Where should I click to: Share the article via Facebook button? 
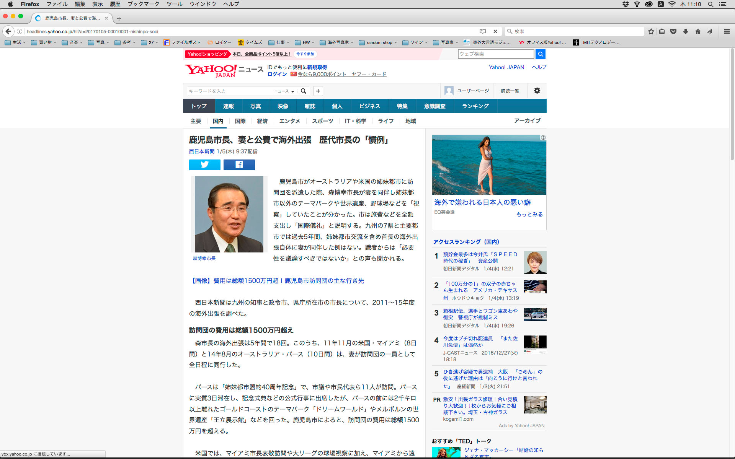point(239,164)
